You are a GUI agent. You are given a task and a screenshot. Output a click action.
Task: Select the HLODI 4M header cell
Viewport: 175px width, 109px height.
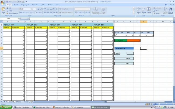(13, 25)
